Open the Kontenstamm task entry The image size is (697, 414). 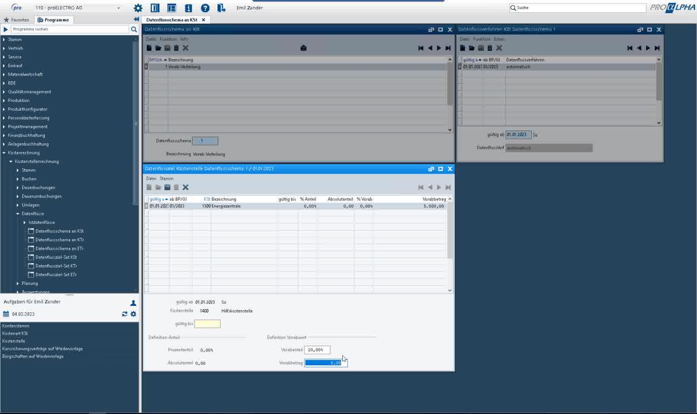16,326
